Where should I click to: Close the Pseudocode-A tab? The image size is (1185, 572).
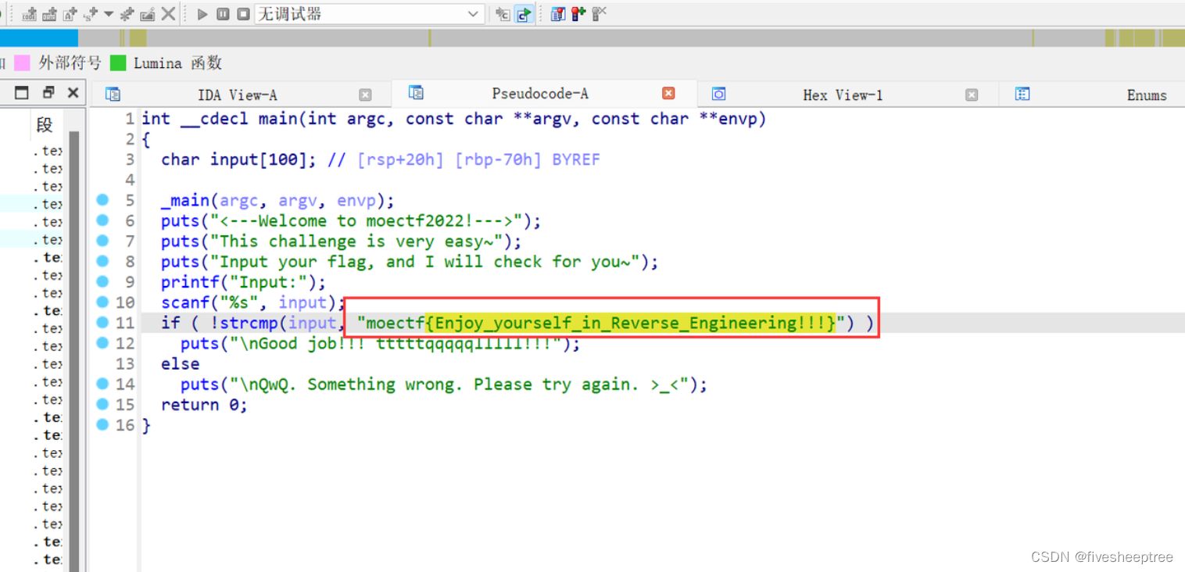click(x=669, y=93)
